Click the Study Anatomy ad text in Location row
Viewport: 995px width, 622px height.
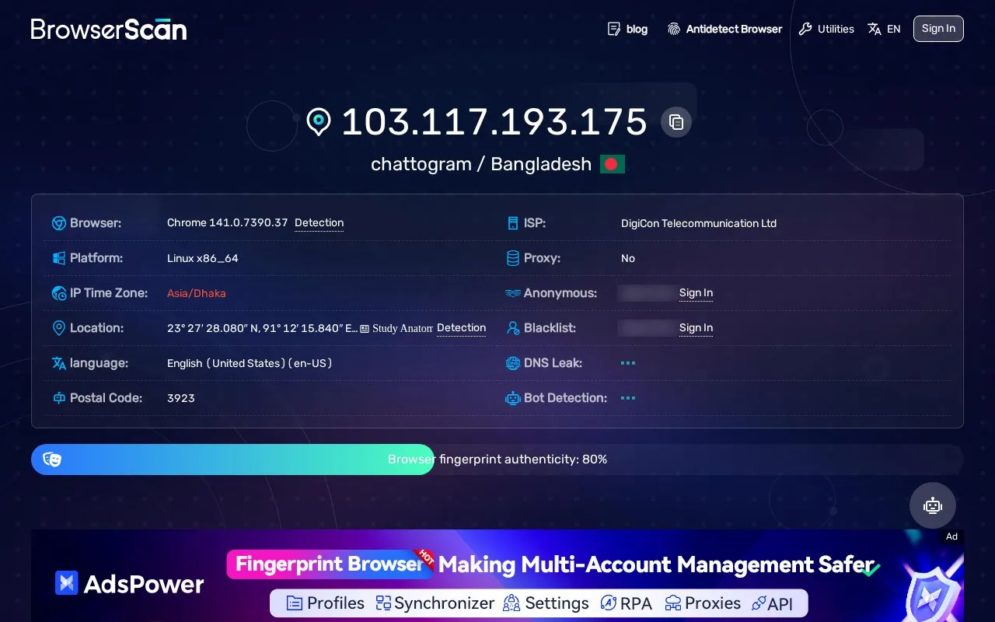(396, 328)
